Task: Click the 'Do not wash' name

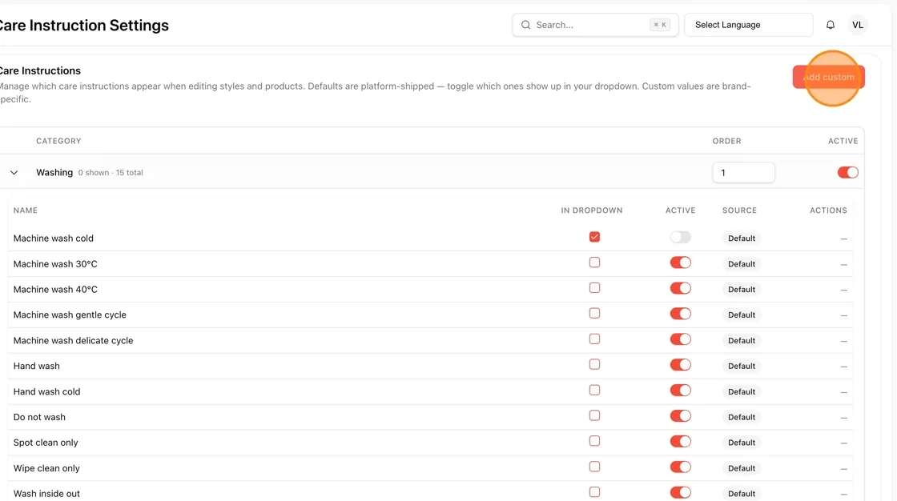Action: coord(39,417)
